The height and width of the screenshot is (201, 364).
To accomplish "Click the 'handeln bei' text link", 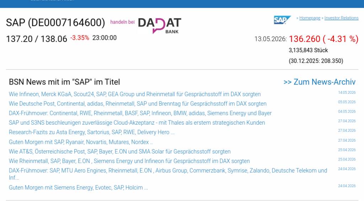I will click(122, 22).
